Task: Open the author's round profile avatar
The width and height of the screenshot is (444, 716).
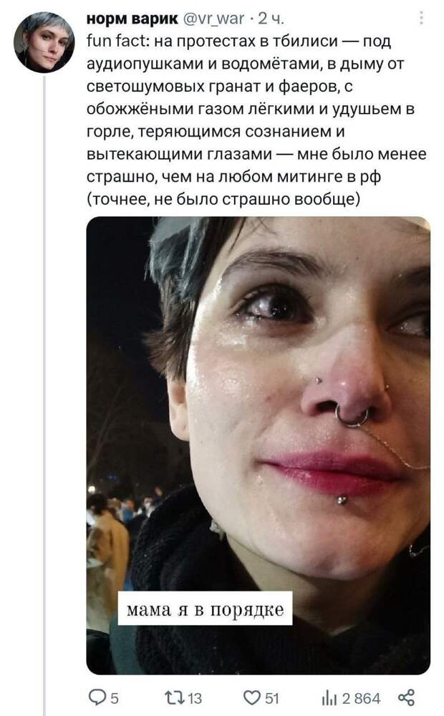Action: [44, 42]
